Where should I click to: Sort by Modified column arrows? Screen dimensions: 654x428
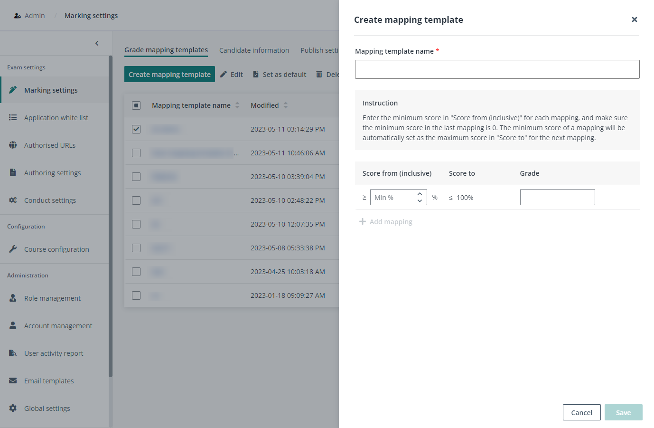[286, 105]
